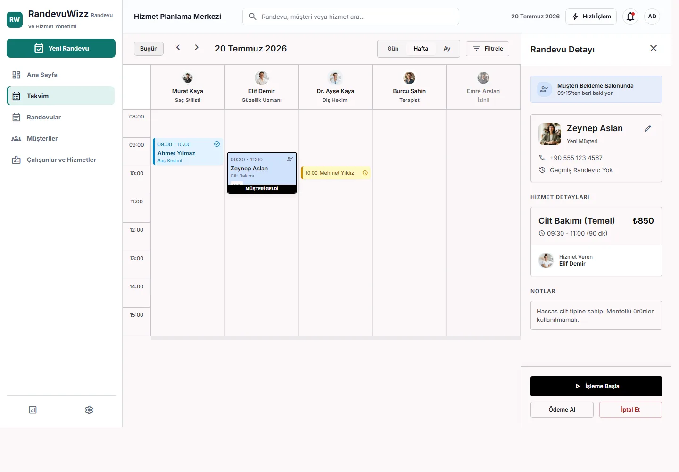Go to previous date with left chevron

pos(178,47)
